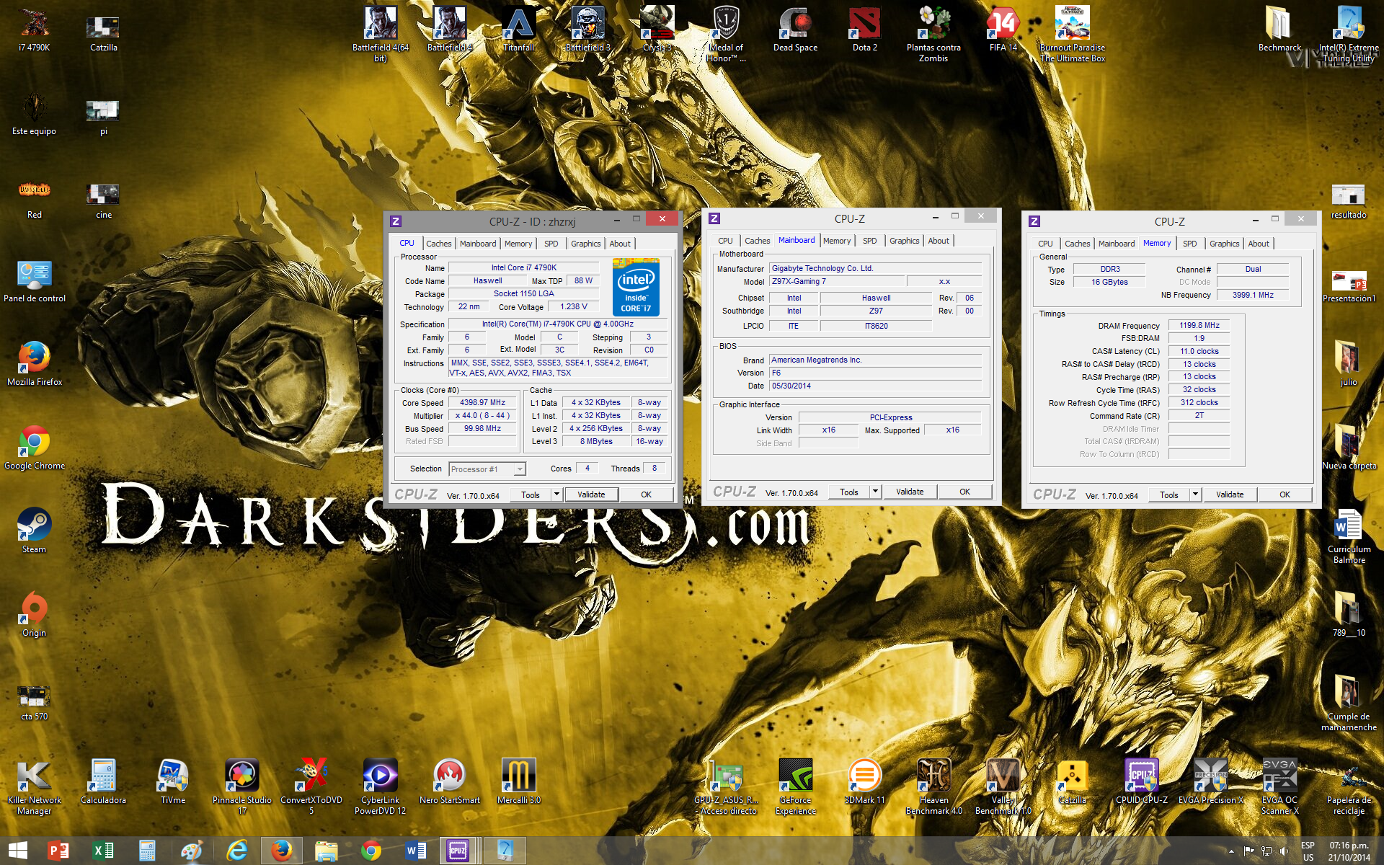Open the Panel de control icon
The height and width of the screenshot is (865, 1384).
tap(34, 280)
